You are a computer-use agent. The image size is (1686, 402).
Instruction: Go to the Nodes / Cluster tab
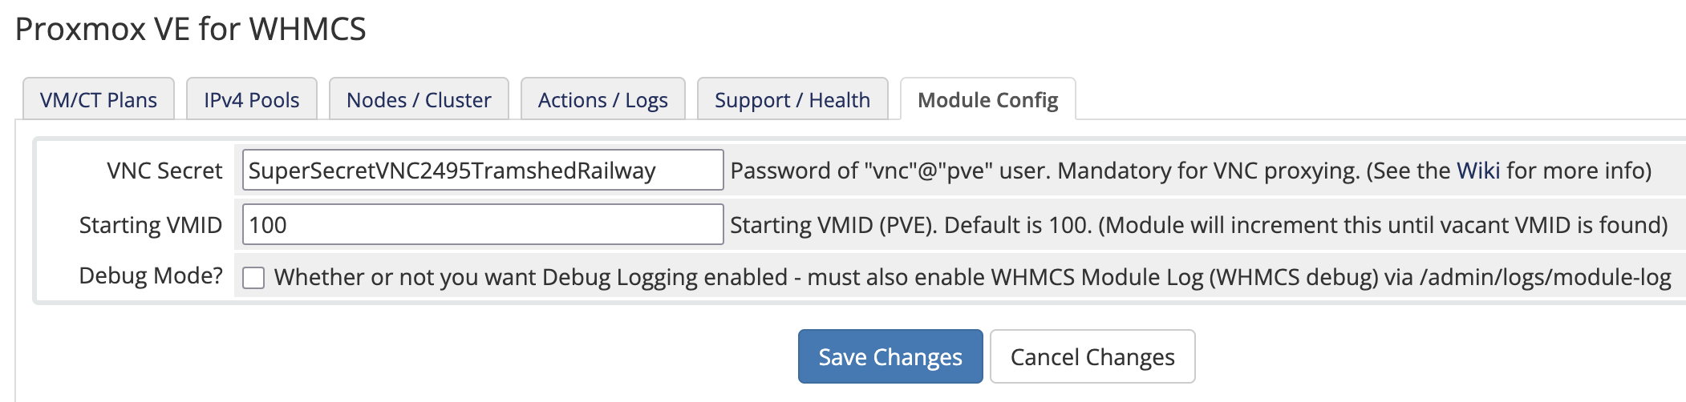tap(419, 100)
